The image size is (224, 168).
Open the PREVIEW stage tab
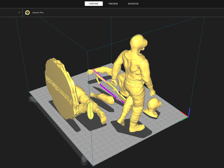113,4
